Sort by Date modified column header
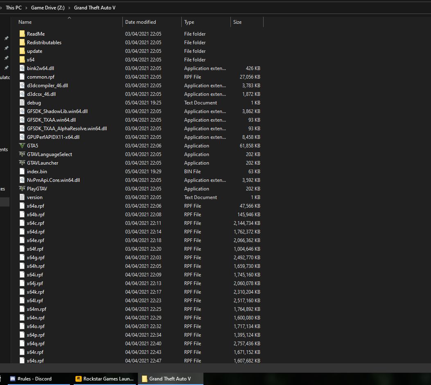Viewport: 431px width, 385px height. (140, 22)
